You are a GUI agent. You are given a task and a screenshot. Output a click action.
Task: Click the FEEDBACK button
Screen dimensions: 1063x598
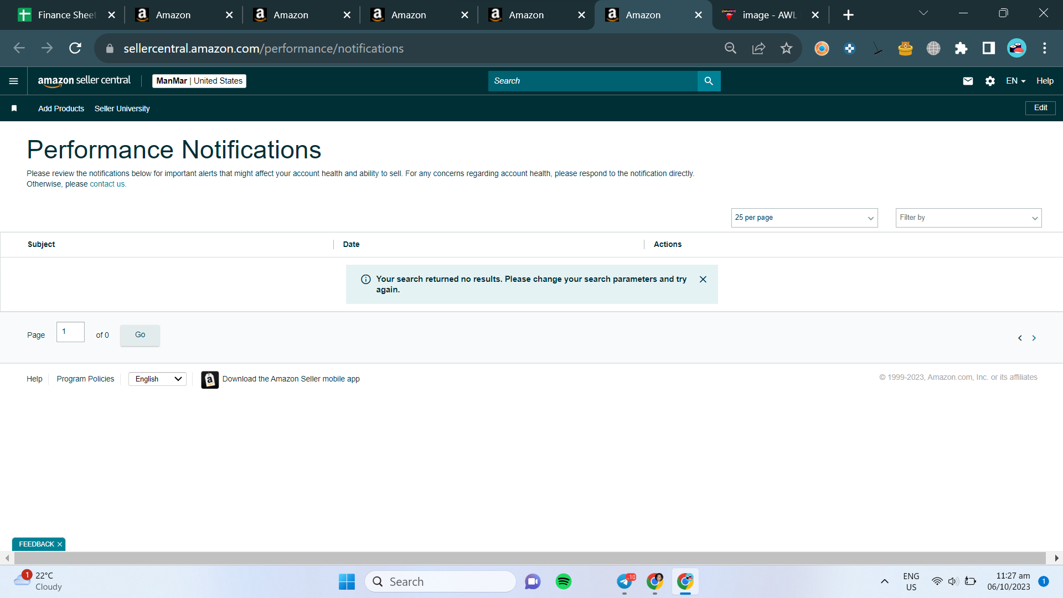point(36,544)
